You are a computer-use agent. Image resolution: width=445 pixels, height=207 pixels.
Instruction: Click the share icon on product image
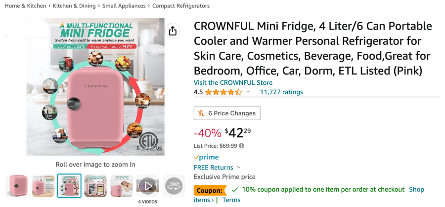point(173,31)
